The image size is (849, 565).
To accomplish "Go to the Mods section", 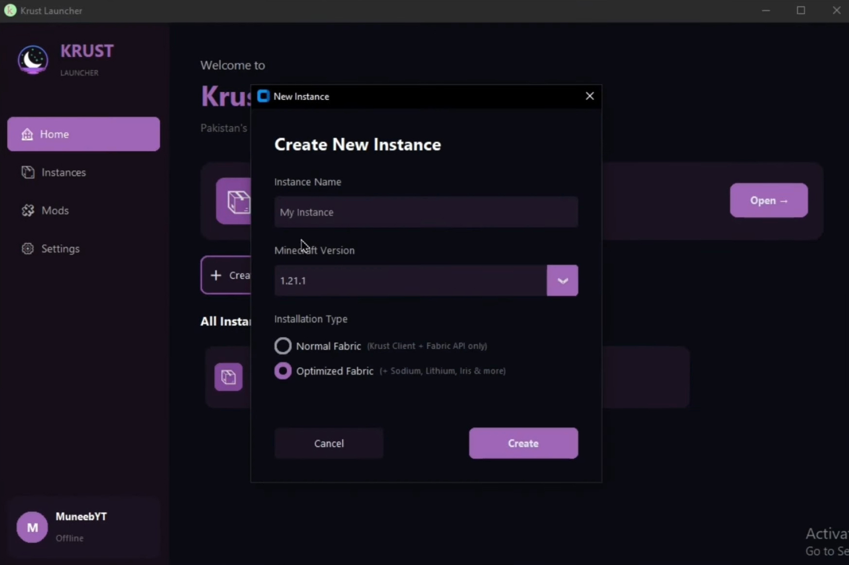I will pyautogui.click(x=55, y=211).
